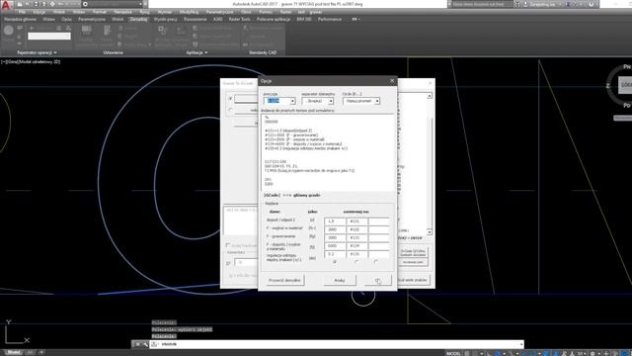Toggle polar tracking icon in status bar
This screenshot has height=356, width=632.
(498, 353)
